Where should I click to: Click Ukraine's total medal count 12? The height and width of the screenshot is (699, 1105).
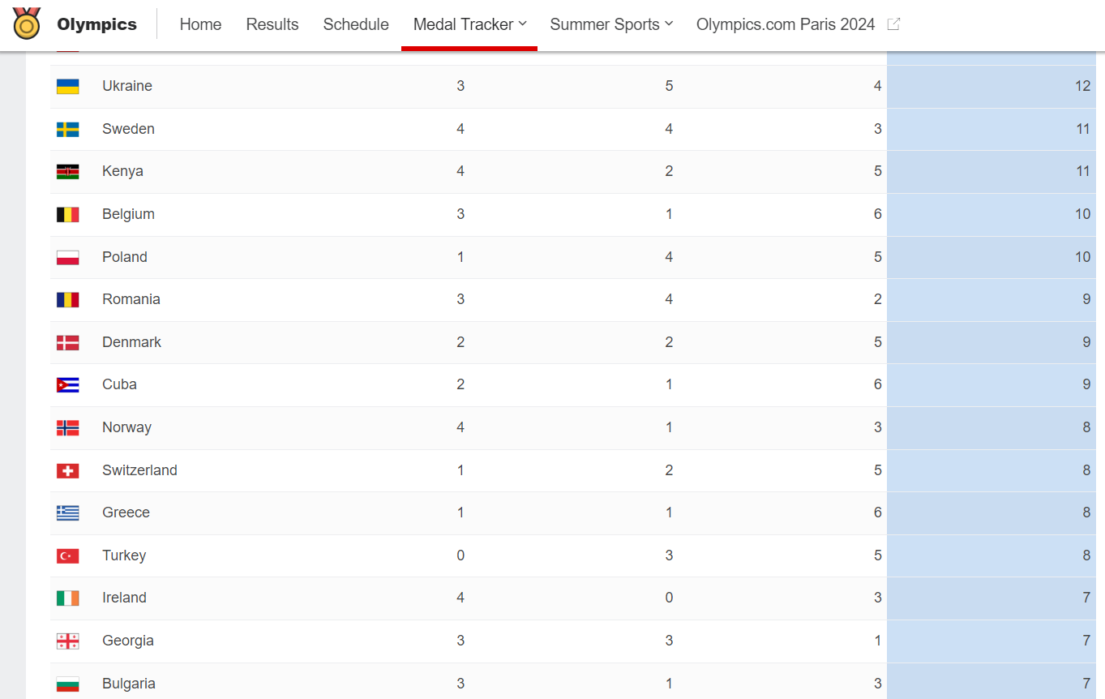(x=1082, y=86)
